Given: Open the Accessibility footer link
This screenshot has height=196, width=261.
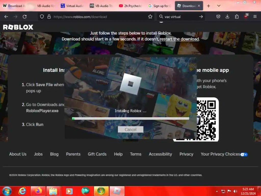Looking at the screenshot, I should pyautogui.click(x=161, y=154).
